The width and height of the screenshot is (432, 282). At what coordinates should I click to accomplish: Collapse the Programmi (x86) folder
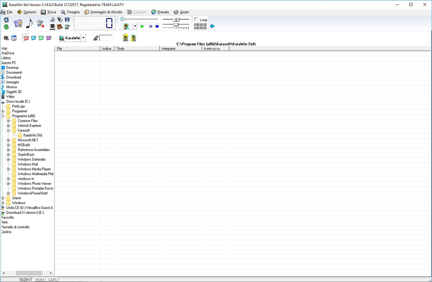pyautogui.click(x=2, y=116)
